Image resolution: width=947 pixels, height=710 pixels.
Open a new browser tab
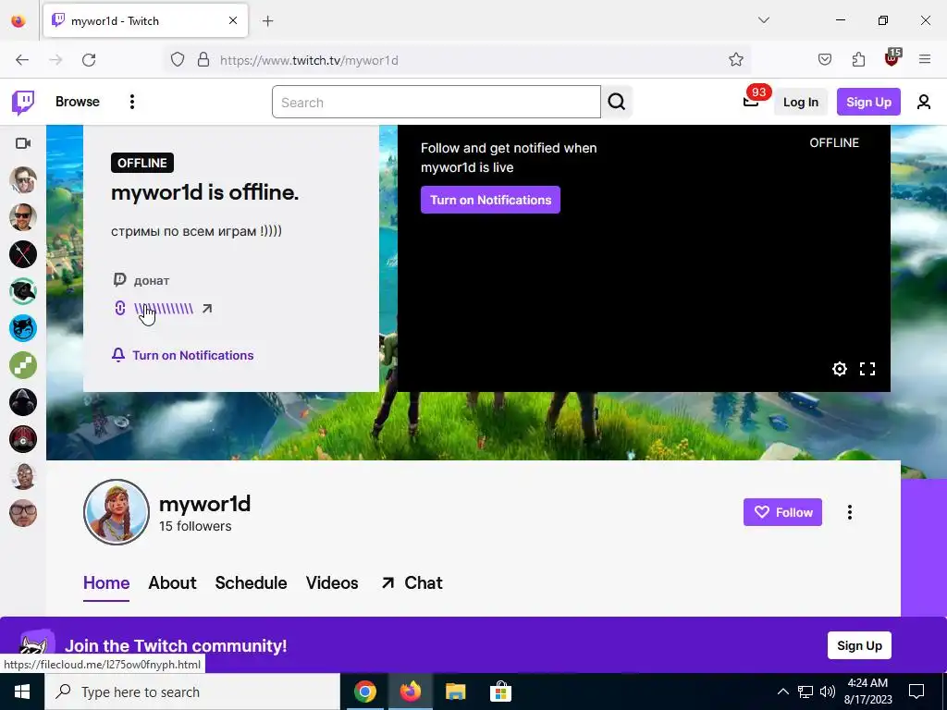(x=267, y=21)
